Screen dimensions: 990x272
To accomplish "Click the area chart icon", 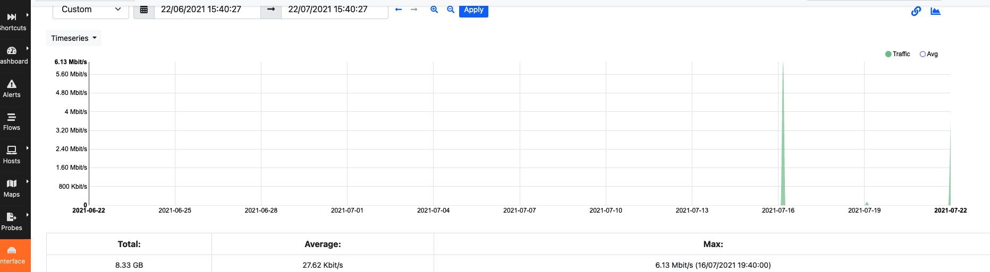I will (x=936, y=11).
